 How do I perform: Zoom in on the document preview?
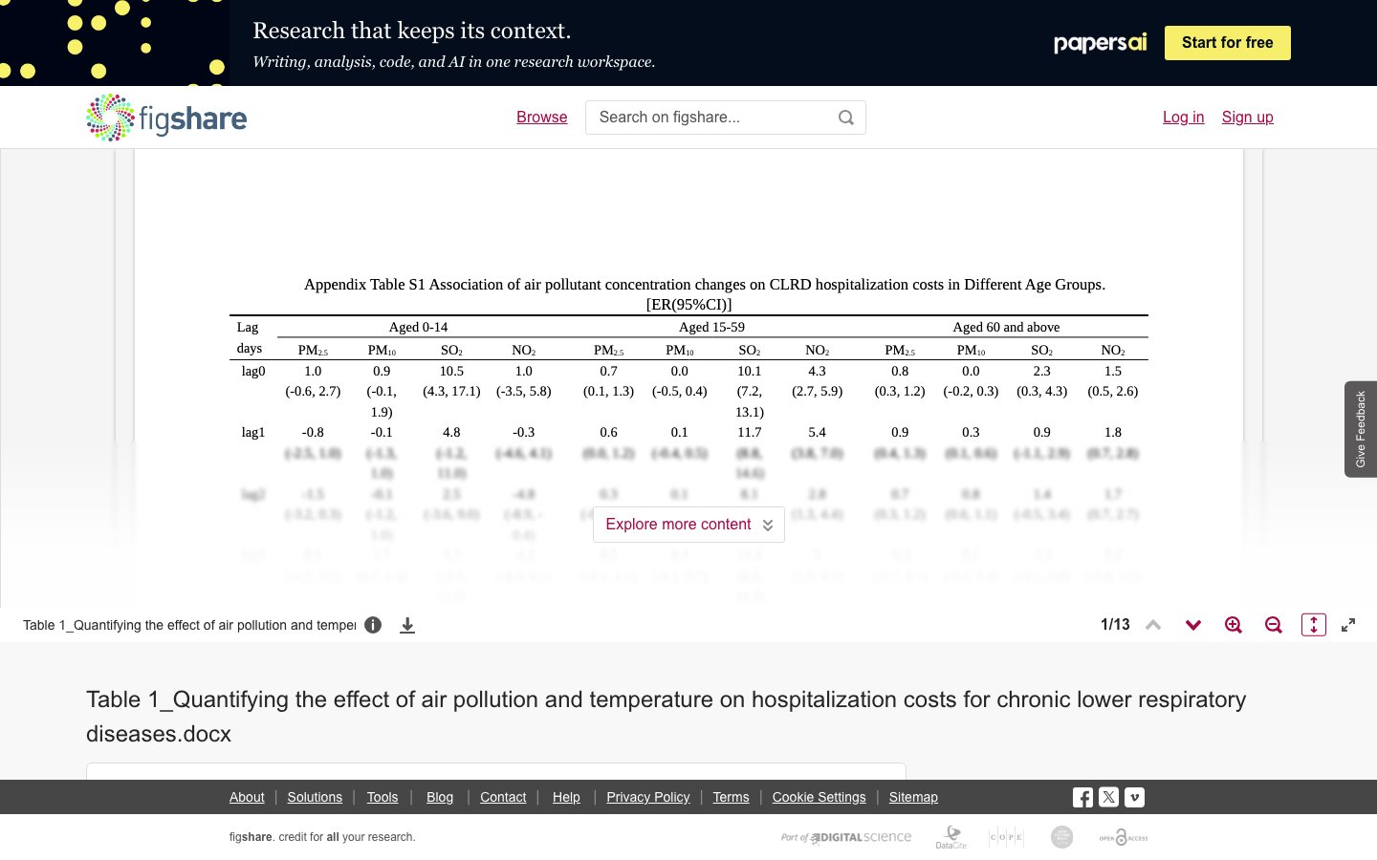(x=1234, y=625)
